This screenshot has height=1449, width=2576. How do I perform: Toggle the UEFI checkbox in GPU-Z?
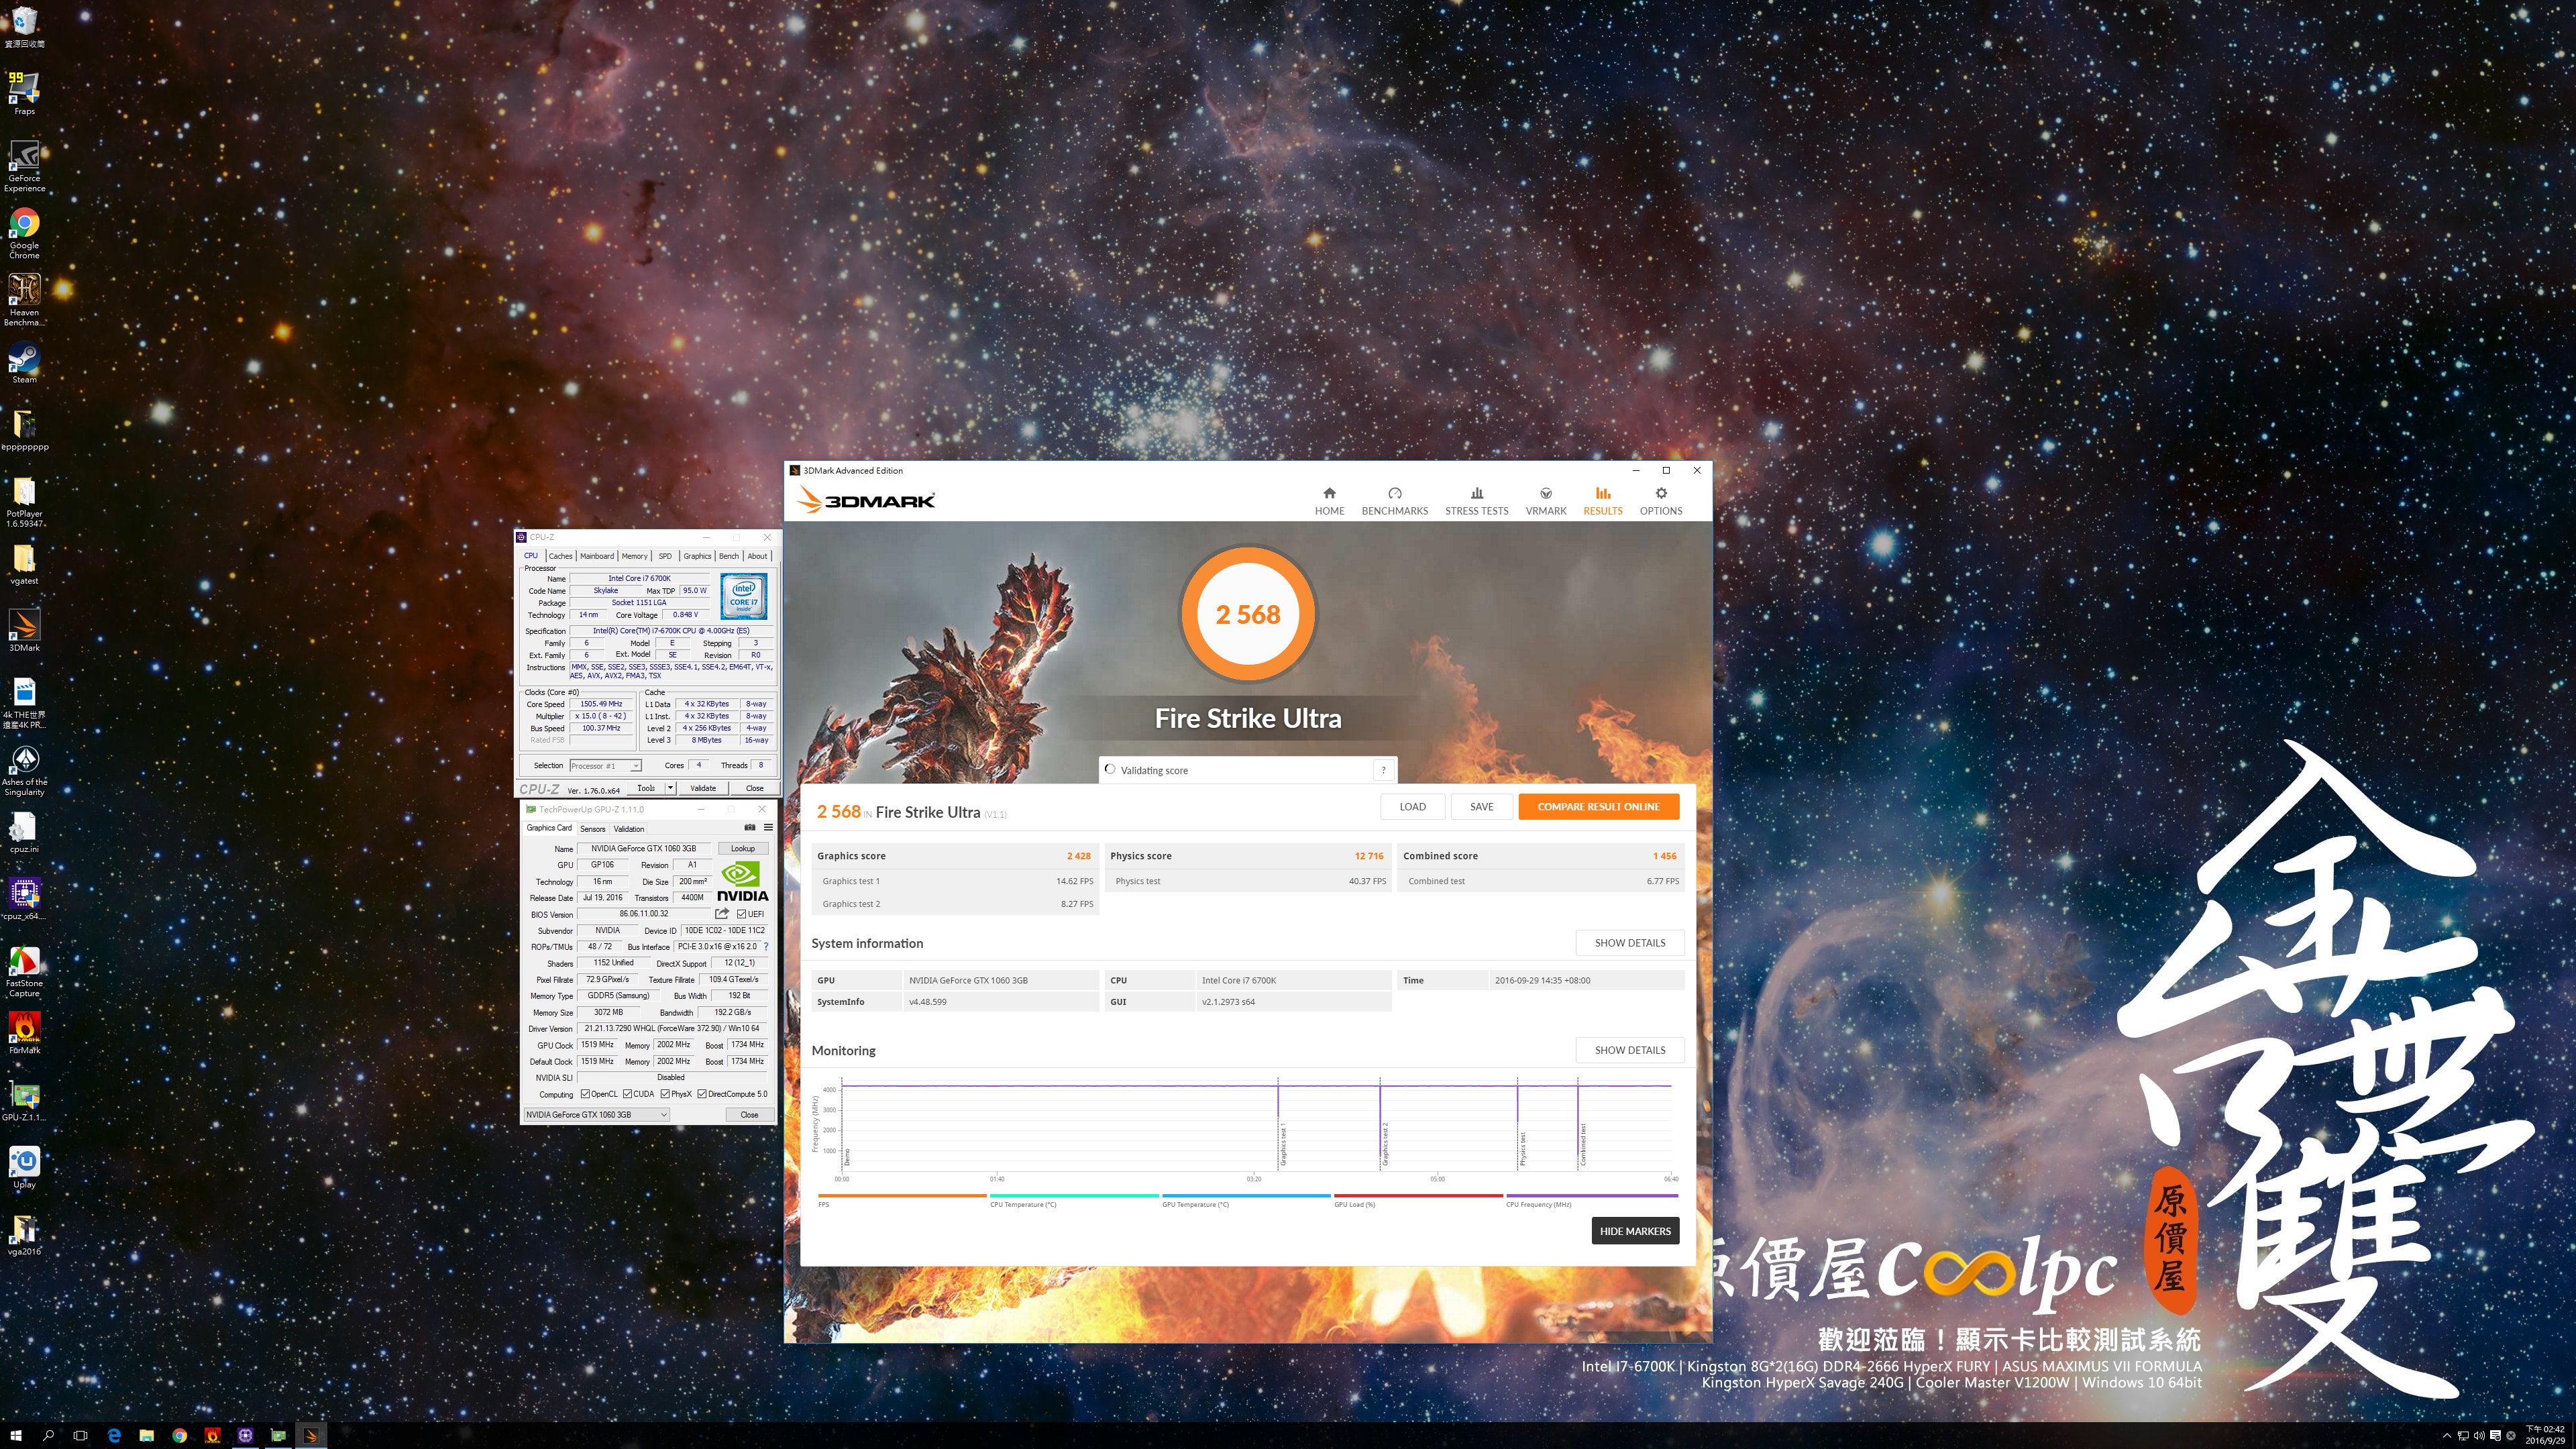pos(741,914)
